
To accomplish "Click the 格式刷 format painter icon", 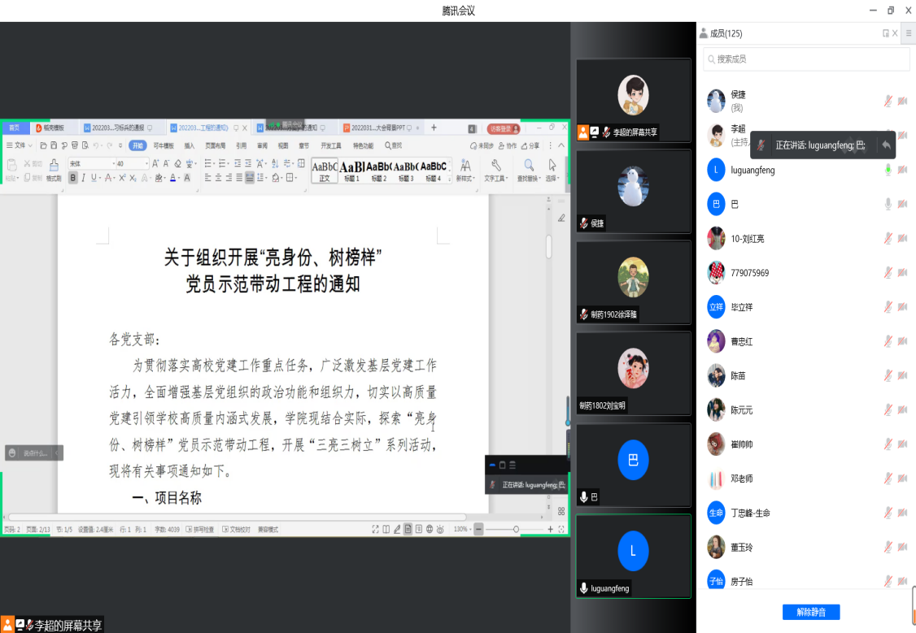I will [x=54, y=168].
